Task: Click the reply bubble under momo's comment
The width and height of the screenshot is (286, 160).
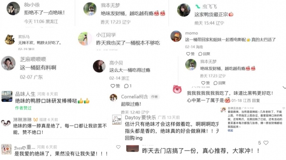Action: pos(200,54)
